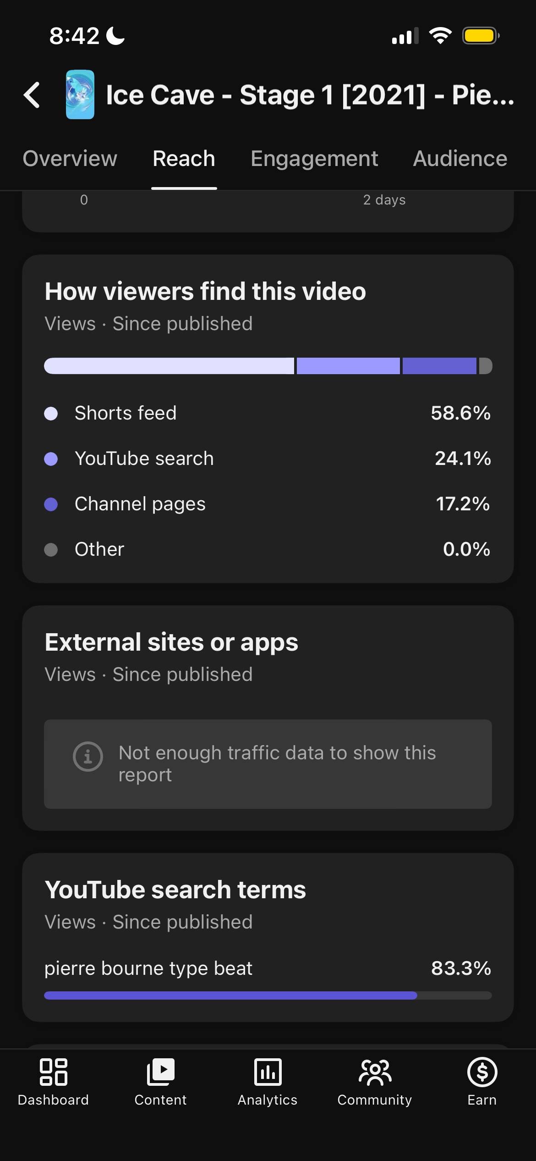Image resolution: width=536 pixels, height=1161 pixels.
Task: Tap the pierre bourne type beat progress bar
Action: pos(268,995)
